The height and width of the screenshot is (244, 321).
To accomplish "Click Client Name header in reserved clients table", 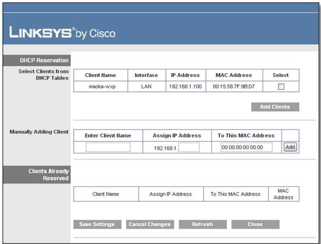I will click(106, 194).
